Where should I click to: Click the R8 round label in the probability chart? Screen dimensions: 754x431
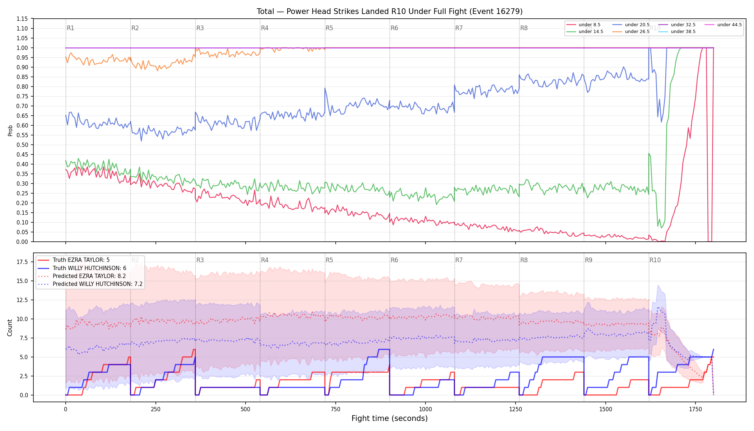524,28
